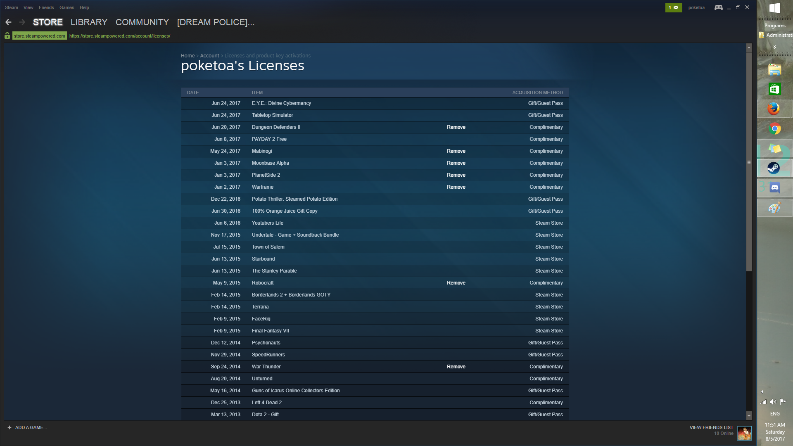Click the plus icon beside Add a Game
This screenshot has width=793, height=446.
coord(9,427)
